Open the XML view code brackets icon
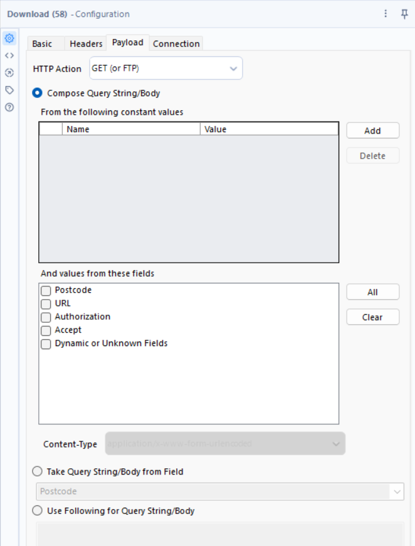 pyautogui.click(x=9, y=55)
